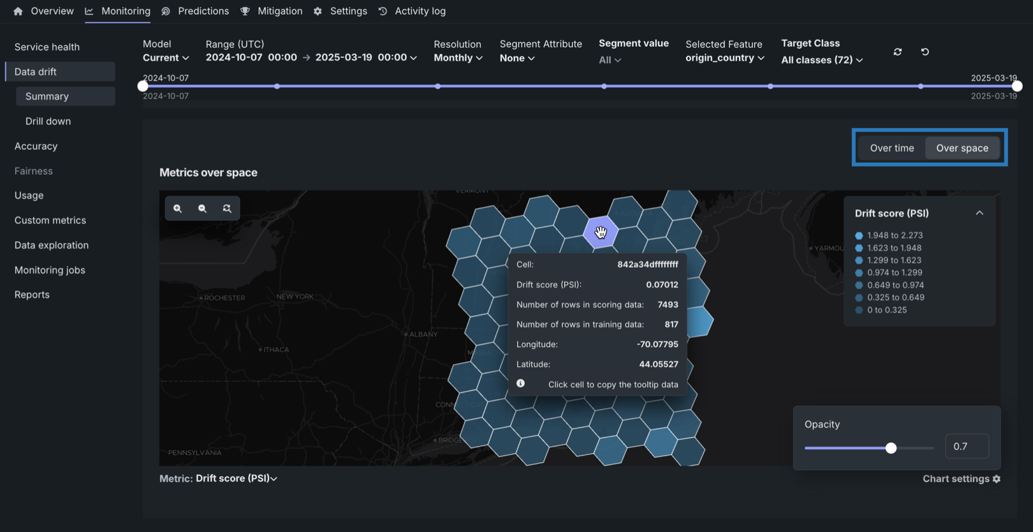The image size is (1033, 532).
Task: Click the map zoom out magnifier icon
Action: coord(202,209)
